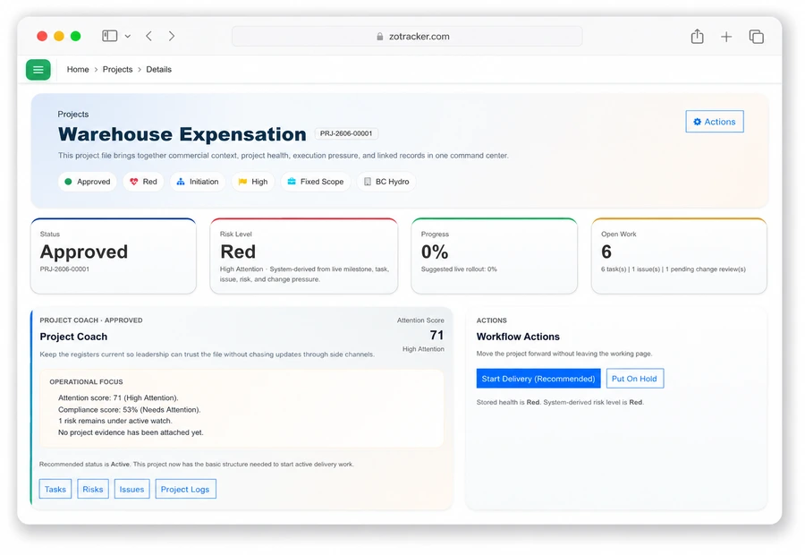The image size is (805, 555).
Task: Click the Project Coach heading
Action: [x=73, y=337]
